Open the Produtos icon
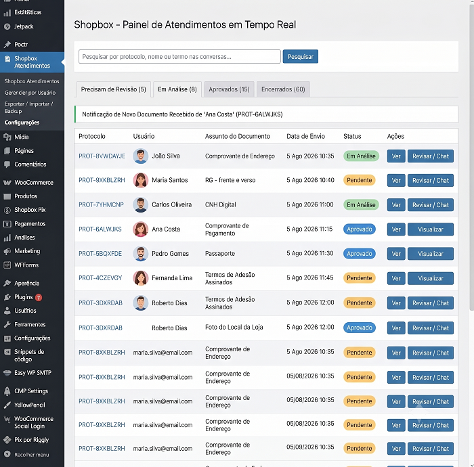Viewport: 474px width, 467px height. pos(7,197)
